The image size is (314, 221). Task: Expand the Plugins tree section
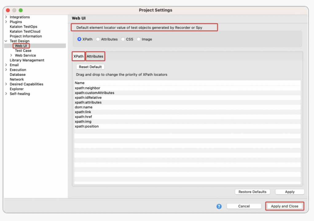(x=6, y=22)
